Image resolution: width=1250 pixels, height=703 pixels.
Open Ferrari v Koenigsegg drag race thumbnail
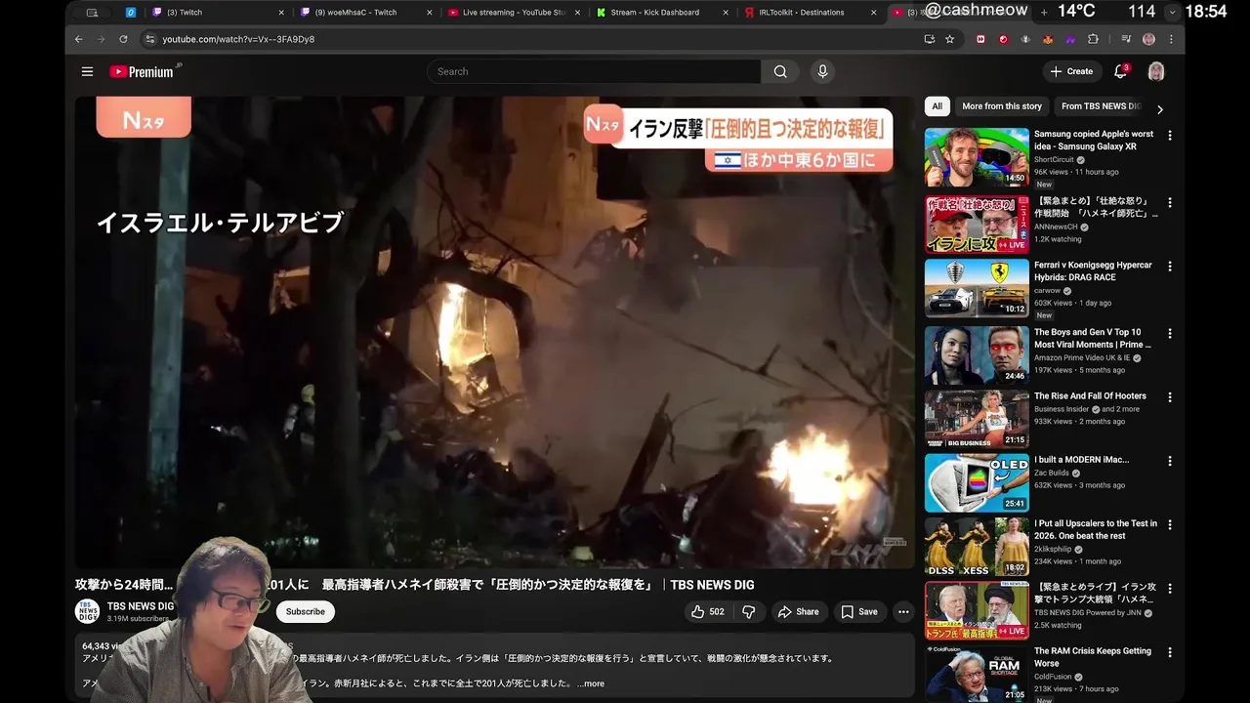pyautogui.click(x=977, y=288)
